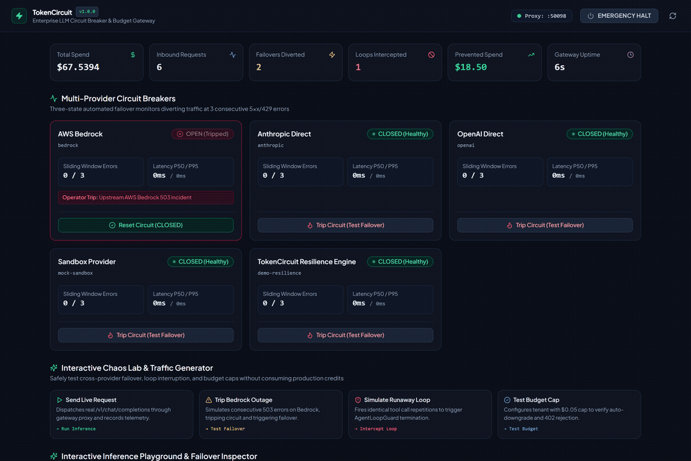Screen dimensions: 691x461
Task: Click the Total Spend value $67.5394
Action: tap(78, 67)
